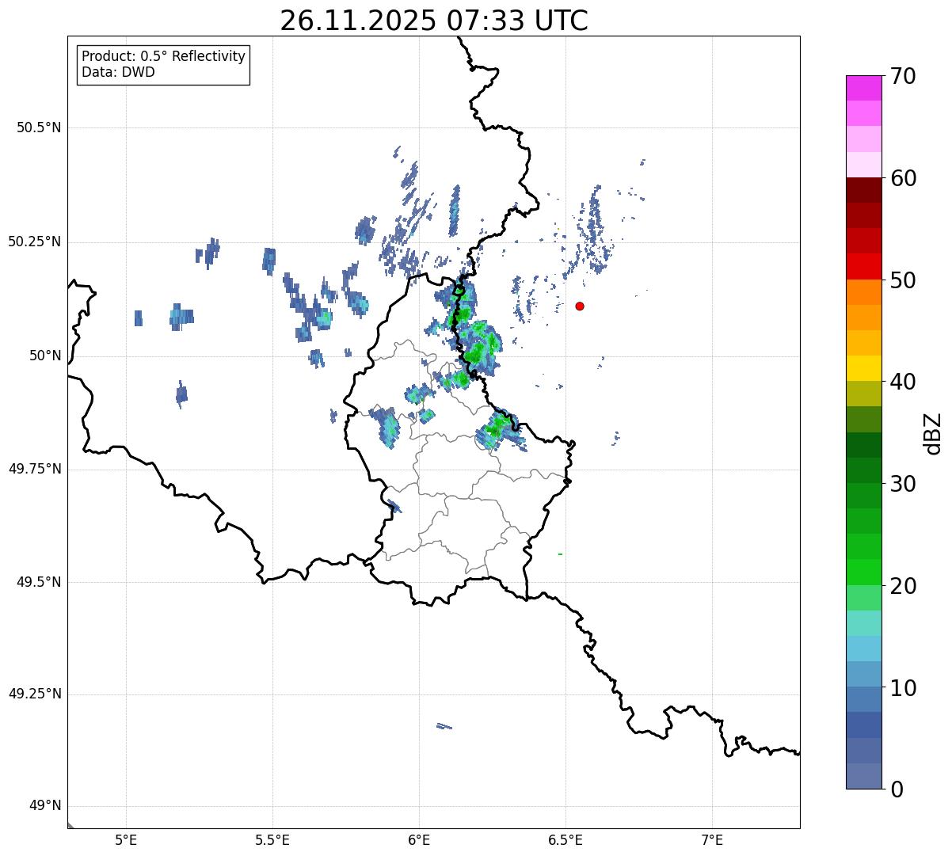Click the bright red swatch just above 50 dBZ
This screenshot has height=856, width=952.
pos(863,266)
